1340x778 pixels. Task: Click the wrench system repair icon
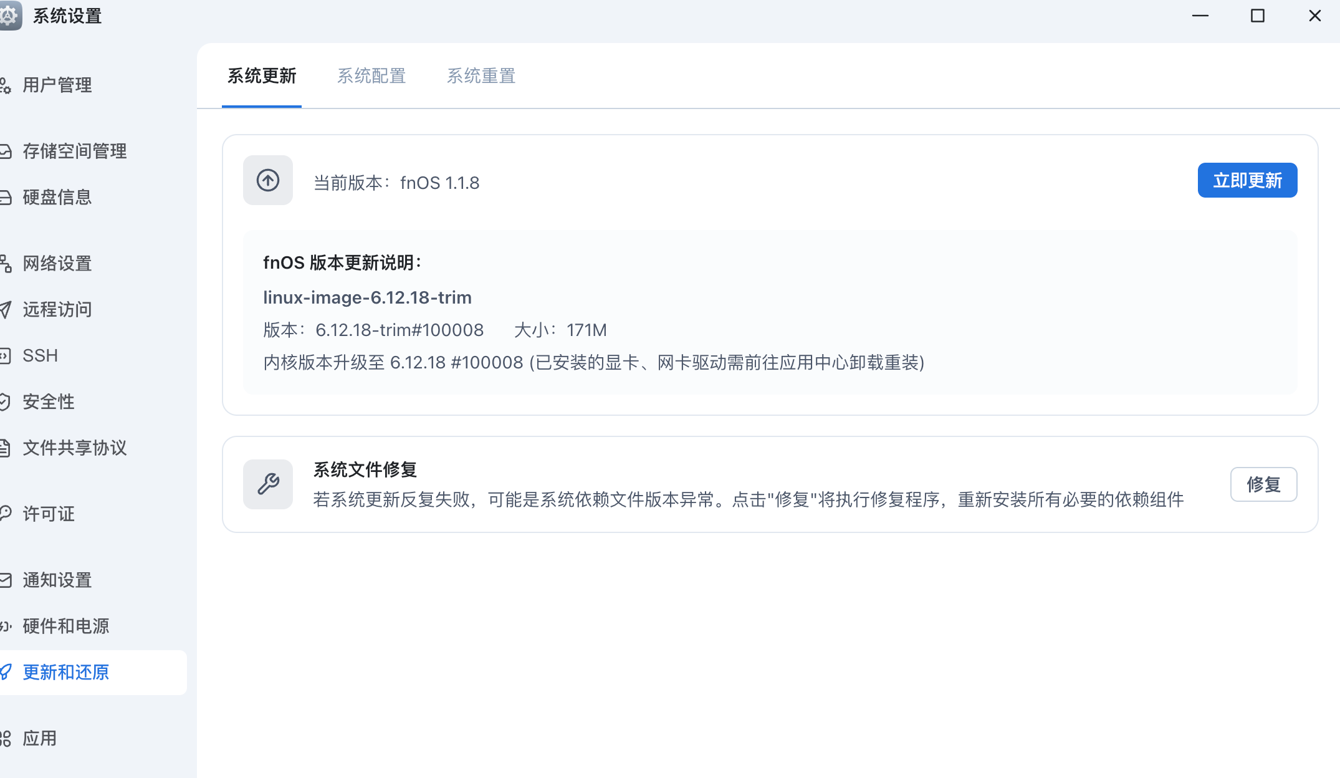pos(268,484)
